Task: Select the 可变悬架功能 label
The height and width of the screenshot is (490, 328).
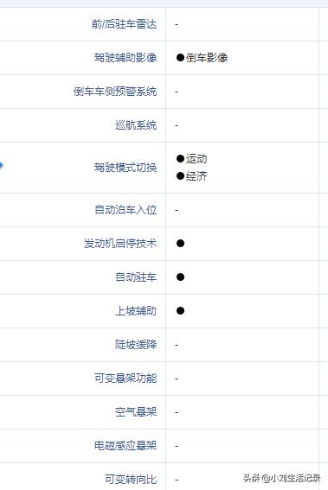Action: click(125, 379)
